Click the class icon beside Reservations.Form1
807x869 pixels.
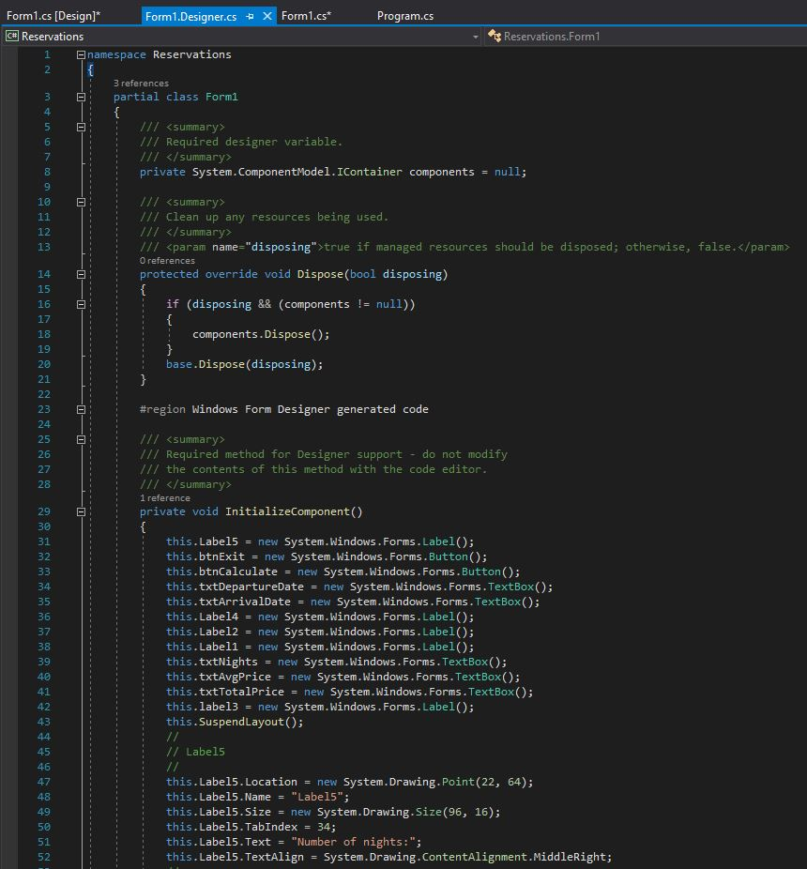[x=494, y=36]
